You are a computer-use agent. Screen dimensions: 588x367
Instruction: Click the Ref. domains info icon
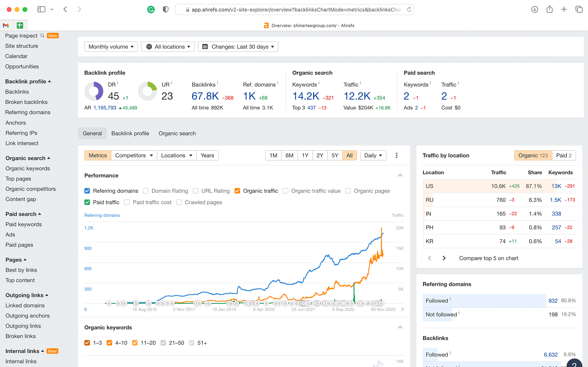click(x=277, y=83)
